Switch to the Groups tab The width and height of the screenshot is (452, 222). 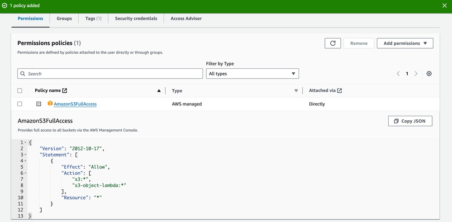pos(64,19)
